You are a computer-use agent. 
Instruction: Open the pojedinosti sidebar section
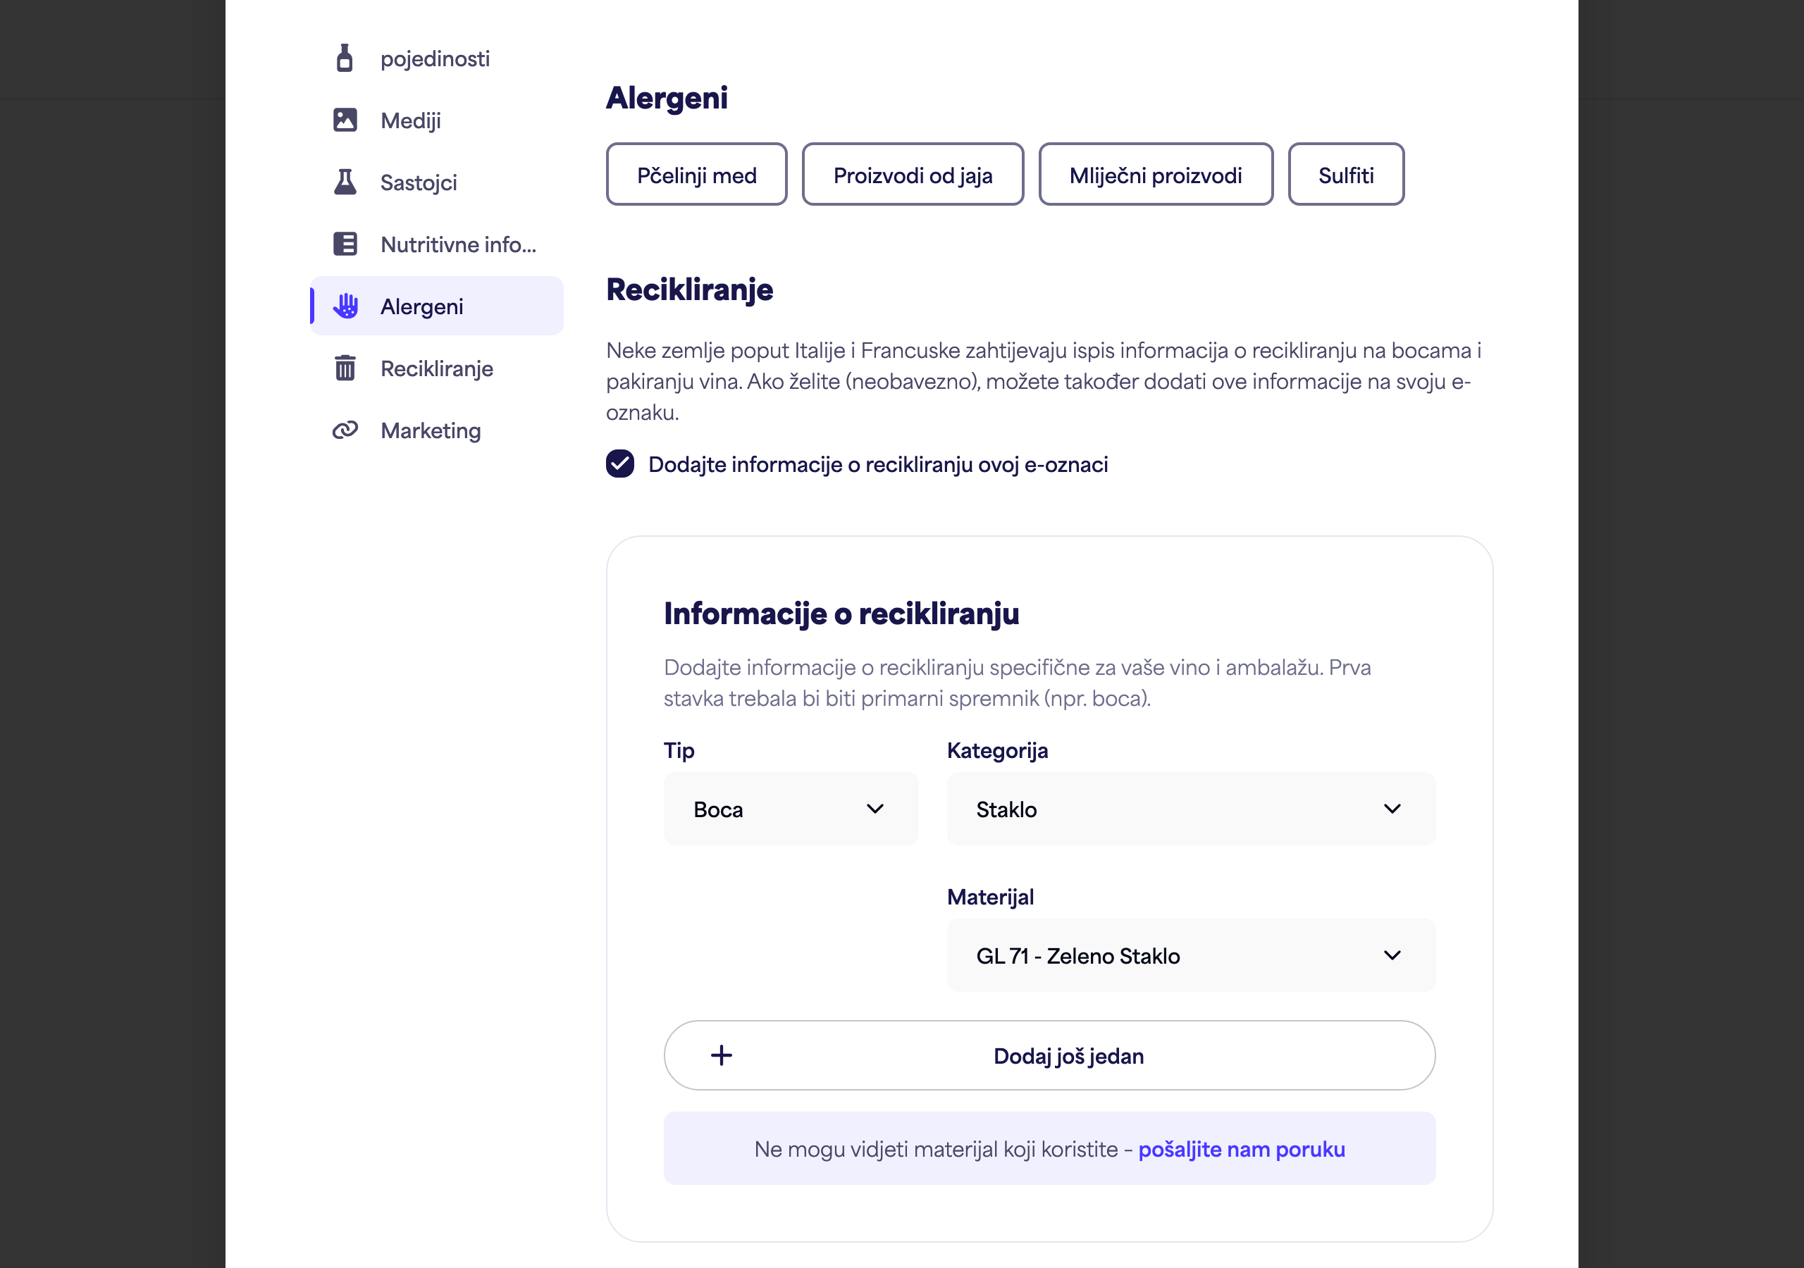pyautogui.click(x=437, y=58)
